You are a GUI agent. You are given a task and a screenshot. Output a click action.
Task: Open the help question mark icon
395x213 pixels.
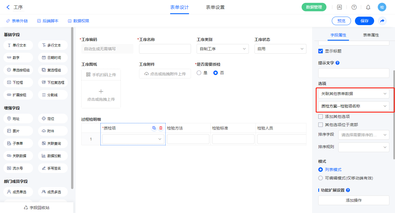click(x=354, y=7)
